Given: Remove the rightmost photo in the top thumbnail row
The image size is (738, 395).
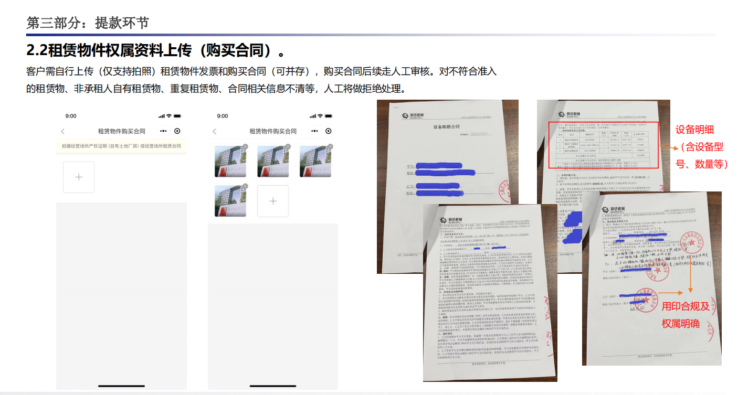Looking at the screenshot, I should [x=330, y=147].
